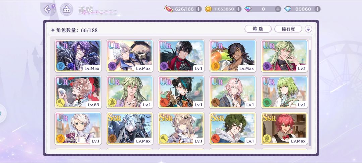
Task: Select the purple-haired UR card Lv.Max
Action: point(78,56)
